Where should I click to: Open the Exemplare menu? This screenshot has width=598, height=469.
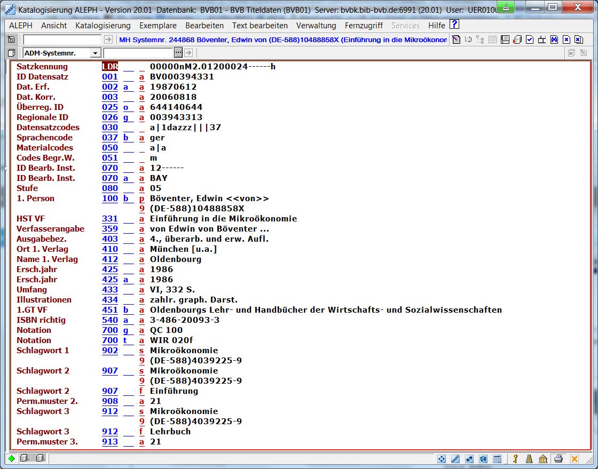[x=158, y=26]
